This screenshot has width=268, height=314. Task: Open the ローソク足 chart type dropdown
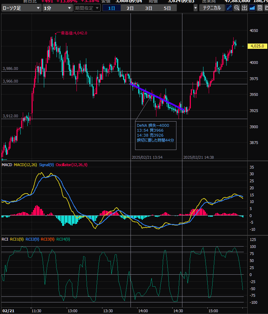[21, 8]
